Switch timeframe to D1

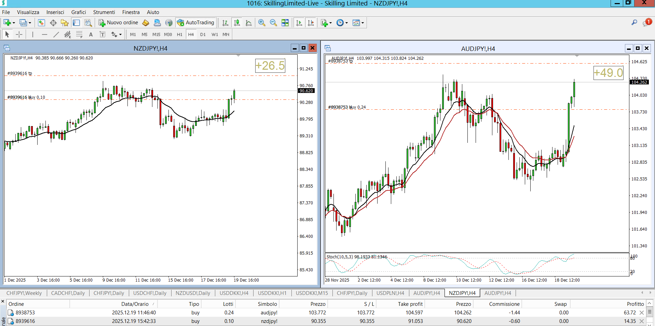point(203,35)
